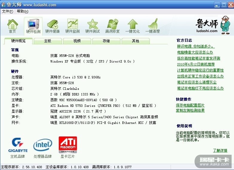
Task: Open the 帮助(H) menu
Action: click(22, 11)
